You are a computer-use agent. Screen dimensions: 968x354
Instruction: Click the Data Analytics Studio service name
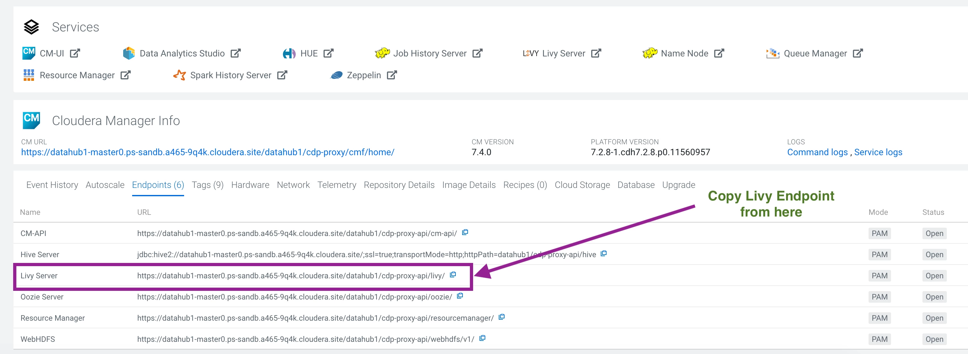(x=182, y=53)
